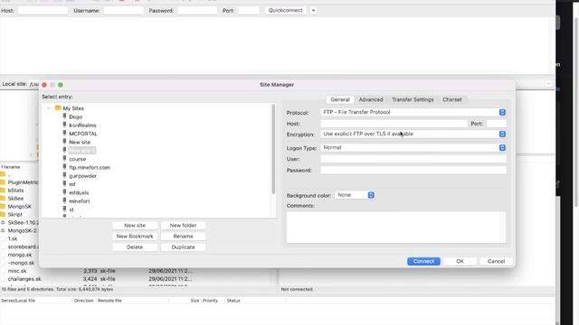Open the Local site path dropdown arrow
Screen dimensions: 579x325
point(548,84)
